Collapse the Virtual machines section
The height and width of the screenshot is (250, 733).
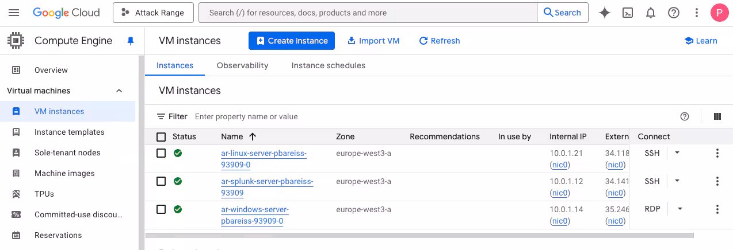point(119,91)
